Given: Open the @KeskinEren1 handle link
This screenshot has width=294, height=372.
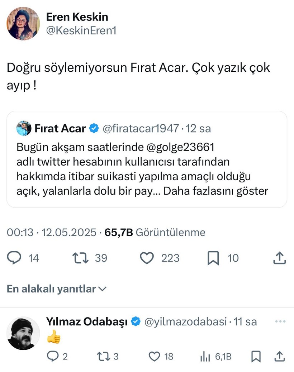Looking at the screenshot, I should click(81, 31).
